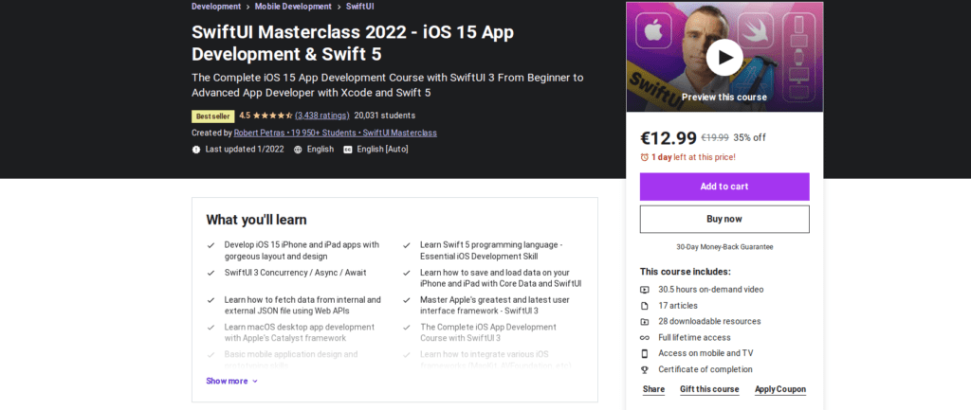971x410 pixels.
Task: Open the Development breadcrumb
Action: (x=216, y=7)
